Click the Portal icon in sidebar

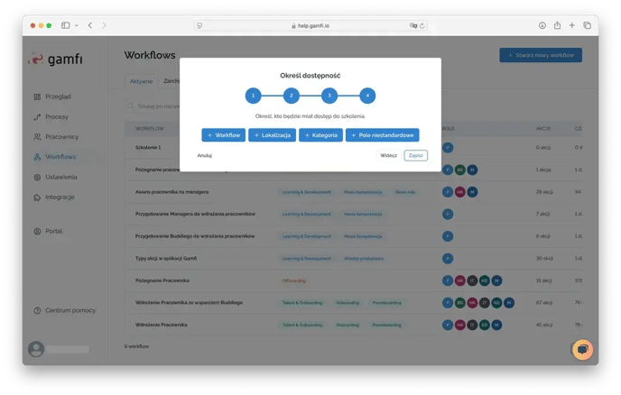[37, 231]
